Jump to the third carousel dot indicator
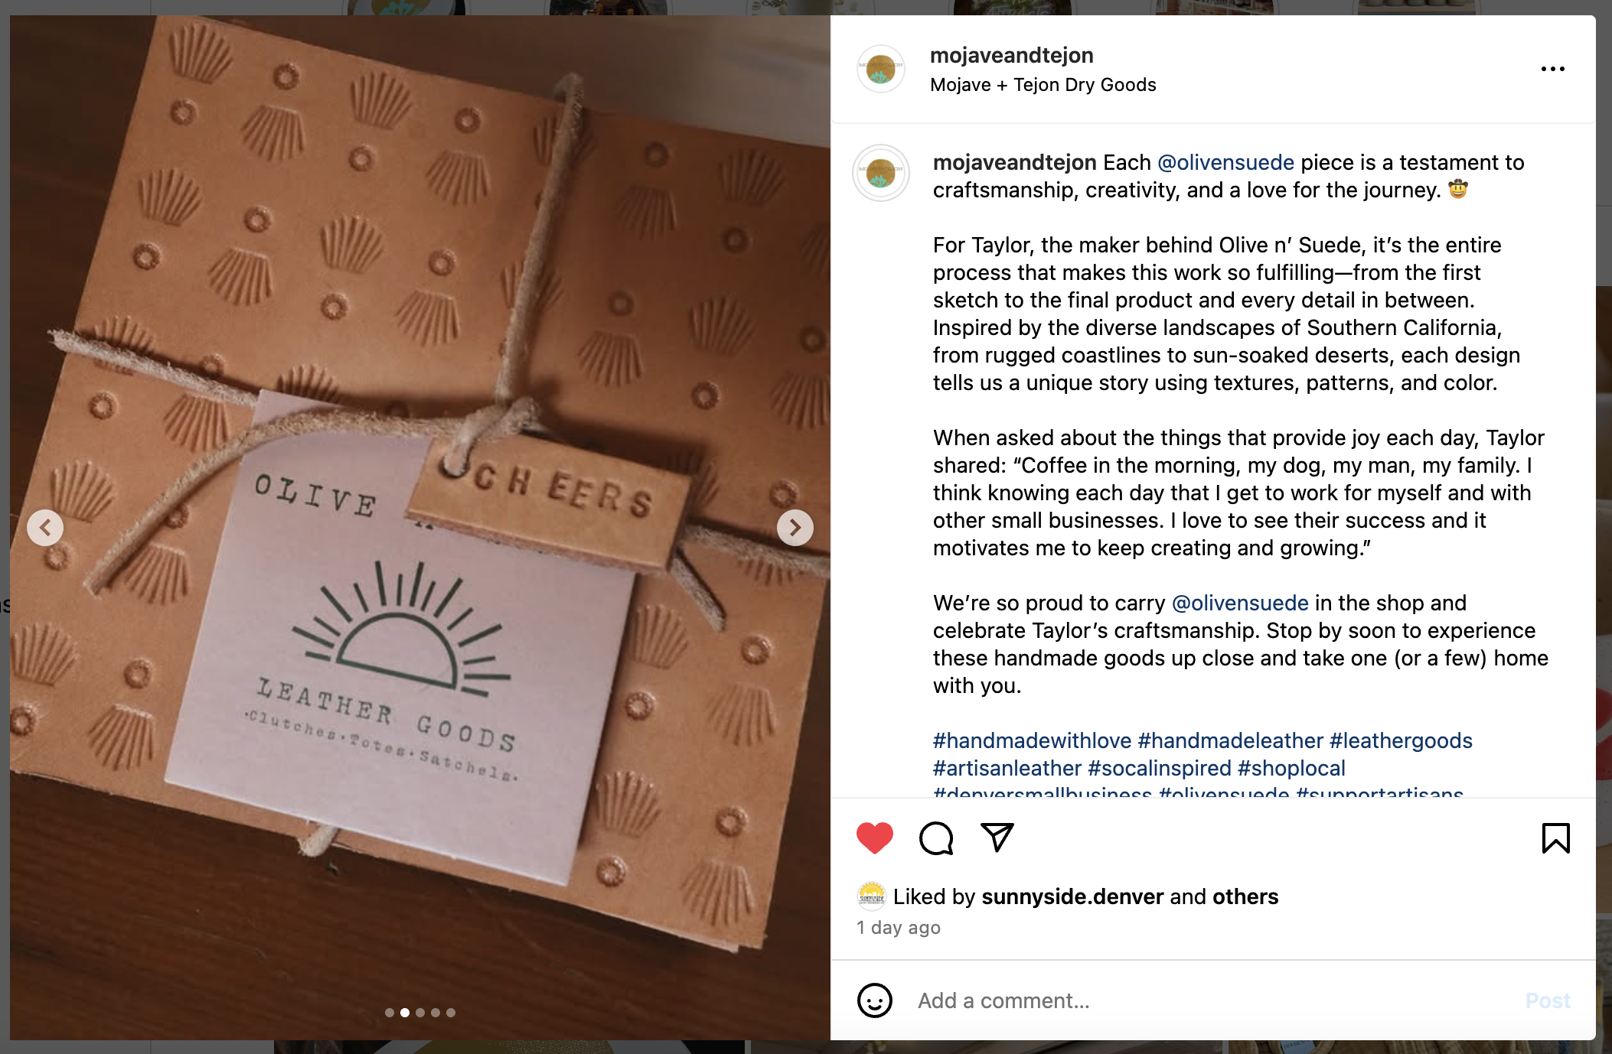The image size is (1612, 1054). (x=420, y=1013)
